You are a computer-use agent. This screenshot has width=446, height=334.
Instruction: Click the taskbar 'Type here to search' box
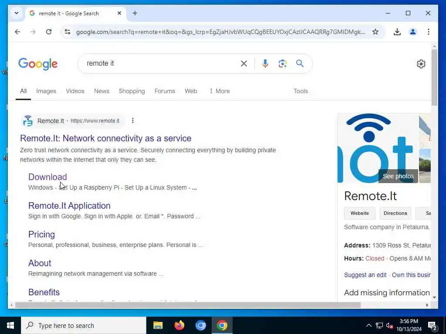point(84,325)
